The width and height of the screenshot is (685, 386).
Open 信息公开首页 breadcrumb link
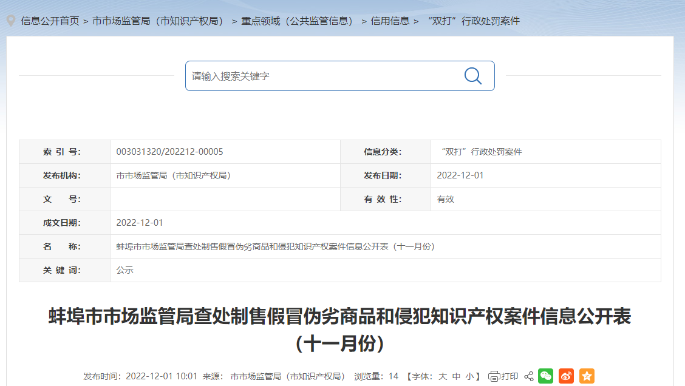point(50,21)
